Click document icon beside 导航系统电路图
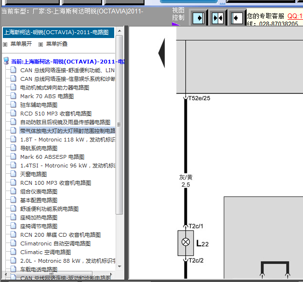The height and width of the screenshot is (282, 303). (x=13, y=148)
